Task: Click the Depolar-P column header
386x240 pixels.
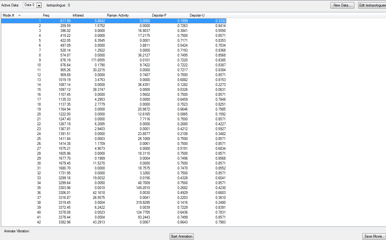Action: (x=169, y=15)
